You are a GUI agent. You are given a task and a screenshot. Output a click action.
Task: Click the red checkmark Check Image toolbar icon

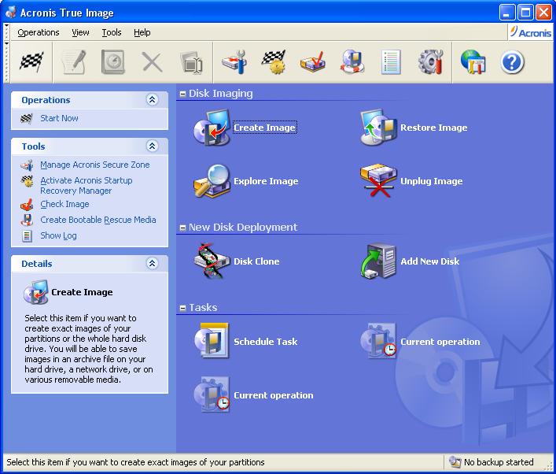pyautogui.click(x=313, y=61)
